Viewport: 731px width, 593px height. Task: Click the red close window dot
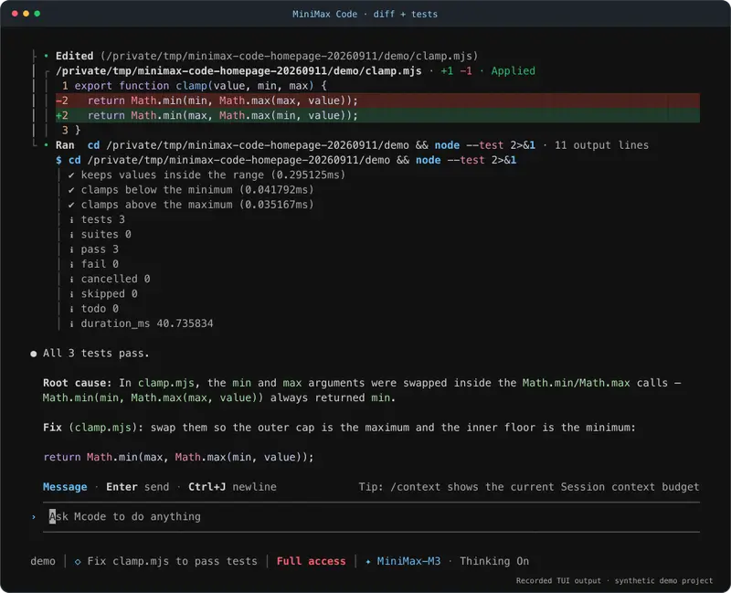point(15,14)
